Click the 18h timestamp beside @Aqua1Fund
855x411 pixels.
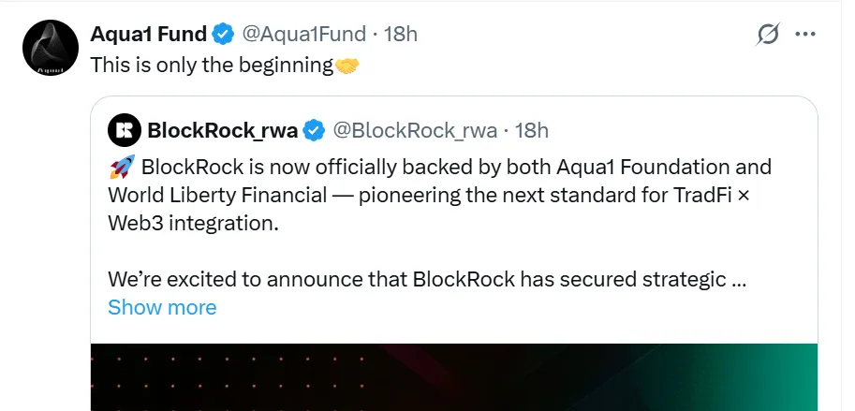pos(401,35)
